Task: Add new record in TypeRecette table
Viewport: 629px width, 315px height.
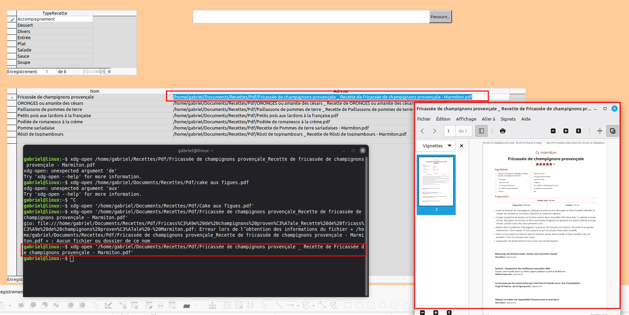Action: click(109, 71)
